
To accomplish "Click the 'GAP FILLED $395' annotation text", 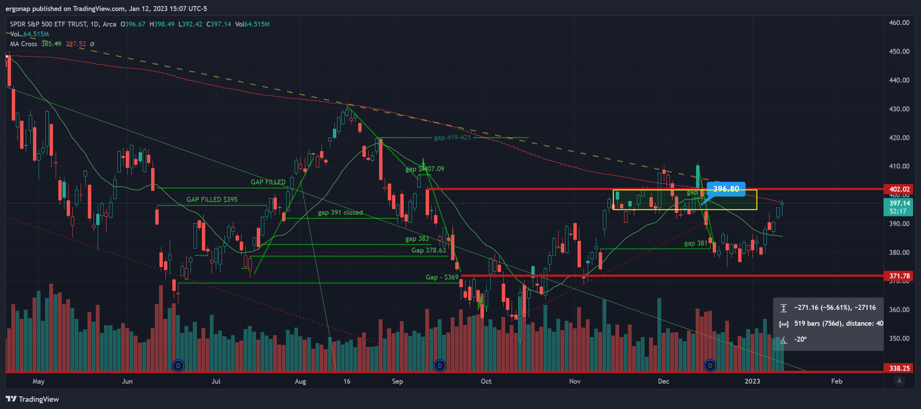I will [x=212, y=200].
